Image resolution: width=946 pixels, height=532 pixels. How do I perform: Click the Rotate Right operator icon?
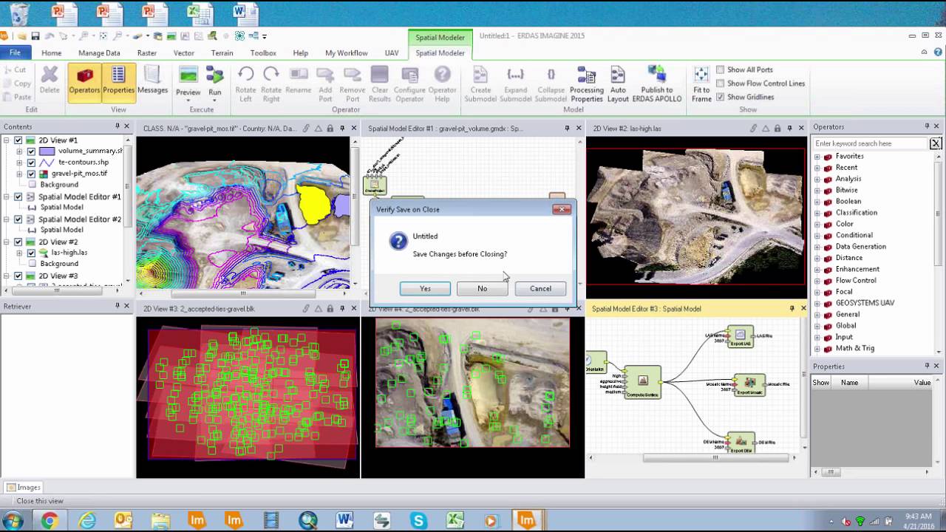271,75
